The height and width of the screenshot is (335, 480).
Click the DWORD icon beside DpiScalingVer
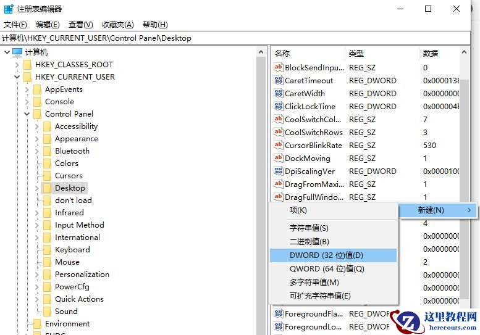click(x=278, y=171)
